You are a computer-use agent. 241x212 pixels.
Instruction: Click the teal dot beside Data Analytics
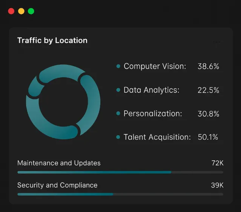118,90
